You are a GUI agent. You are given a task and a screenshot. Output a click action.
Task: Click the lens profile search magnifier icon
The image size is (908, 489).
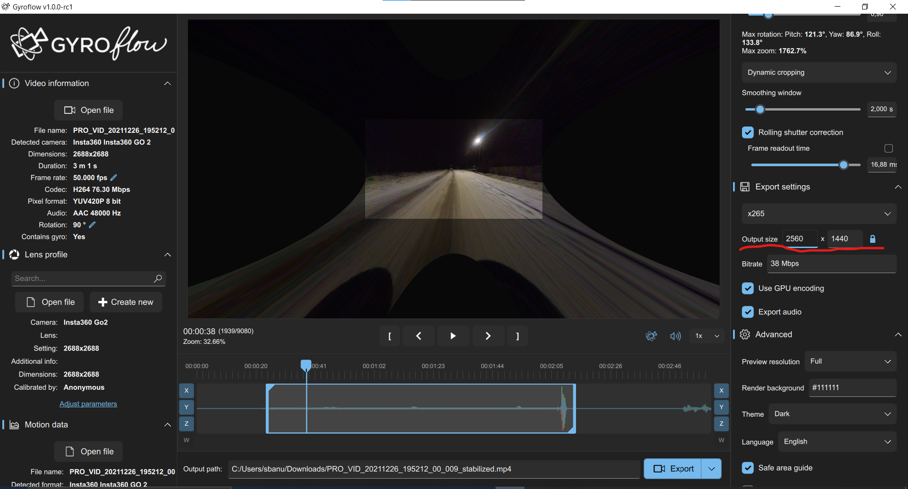pyautogui.click(x=158, y=278)
